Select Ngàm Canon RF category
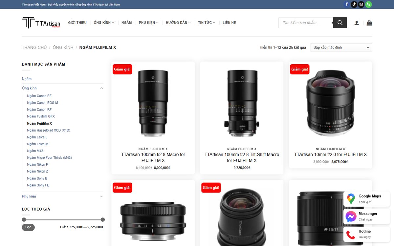The height and width of the screenshot is (246, 394). [x=39, y=110]
